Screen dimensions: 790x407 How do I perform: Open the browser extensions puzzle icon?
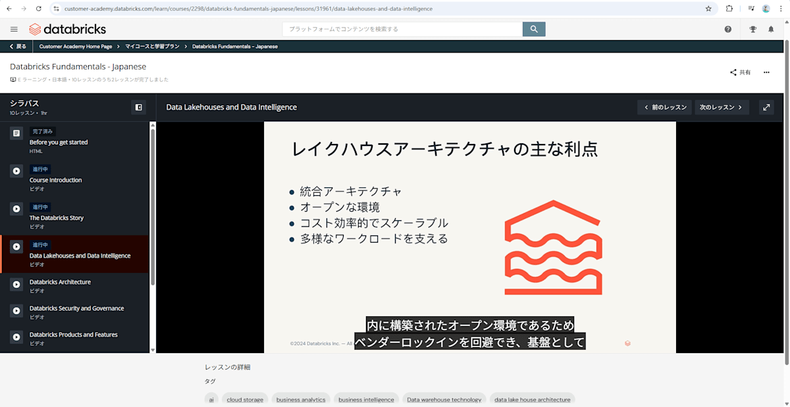point(729,9)
